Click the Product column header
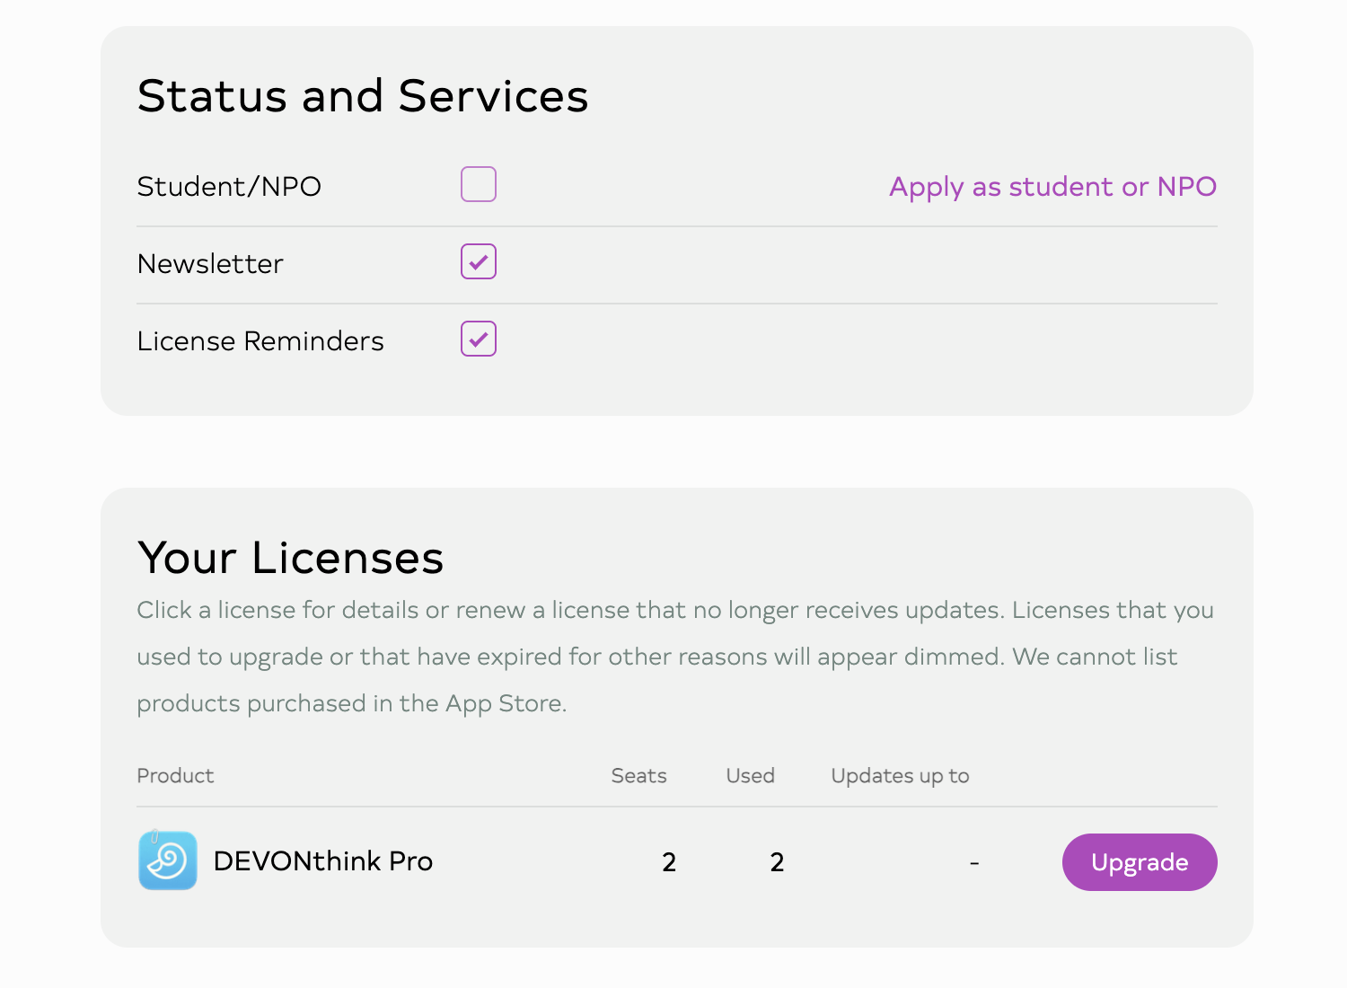Image resolution: width=1347 pixels, height=988 pixels. [175, 776]
